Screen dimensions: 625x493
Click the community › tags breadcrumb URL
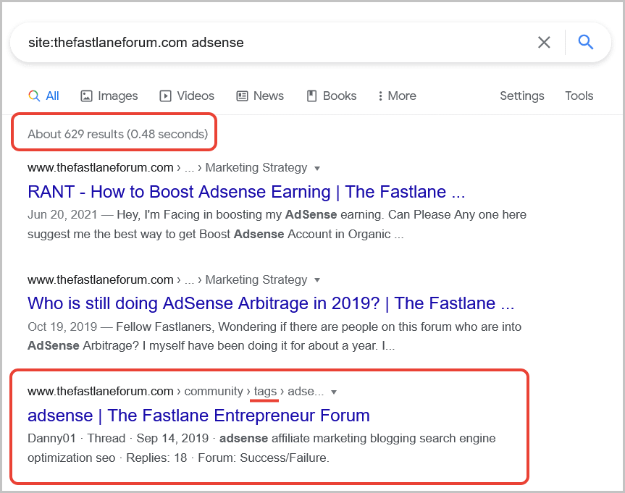176,392
